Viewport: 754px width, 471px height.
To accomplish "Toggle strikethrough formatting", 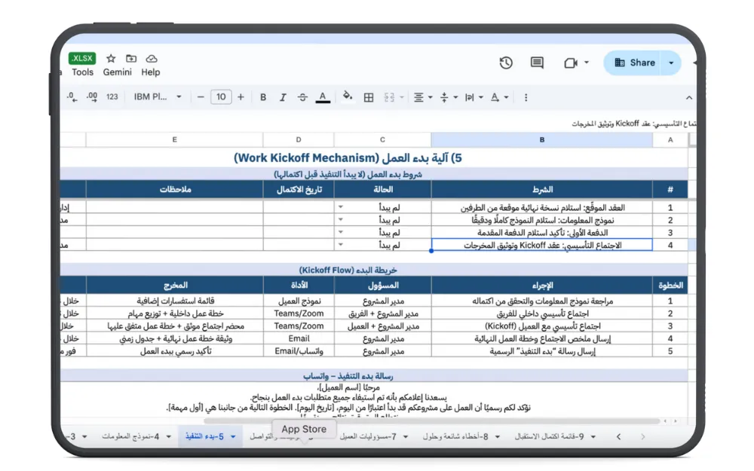I will [302, 97].
